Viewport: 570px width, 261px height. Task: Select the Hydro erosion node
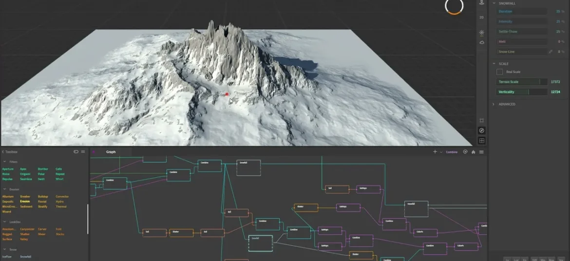pyautogui.click(x=59, y=202)
